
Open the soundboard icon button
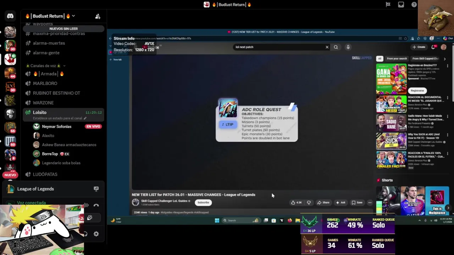[x=90, y=218]
